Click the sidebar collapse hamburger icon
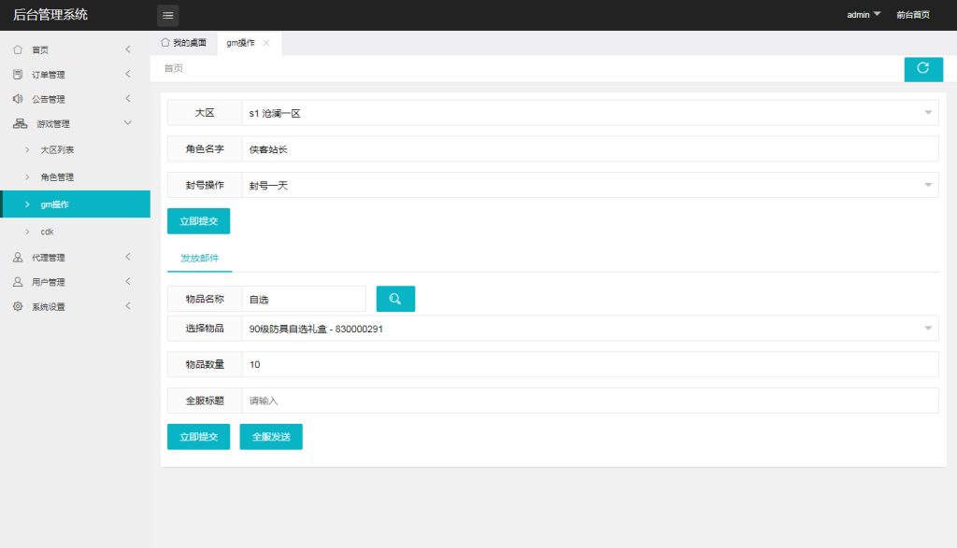 167,15
